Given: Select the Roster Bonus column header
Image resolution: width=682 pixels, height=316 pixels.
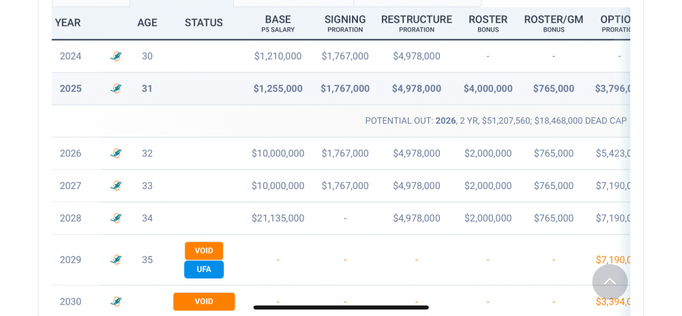Looking at the screenshot, I should tap(488, 23).
